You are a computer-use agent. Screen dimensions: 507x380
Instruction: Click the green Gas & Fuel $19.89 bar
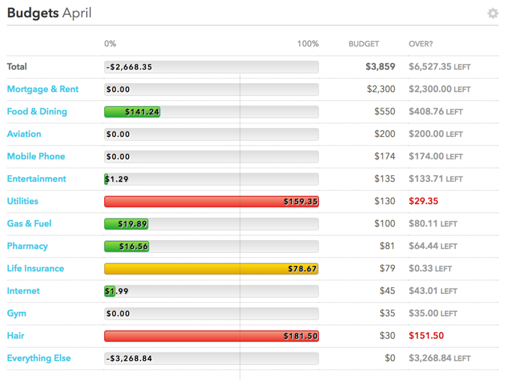click(x=126, y=224)
